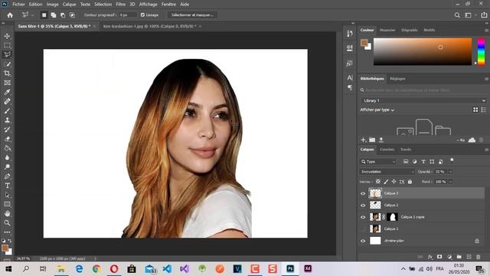The image size is (490, 276).
Task: Open the Calques panel menu
Action: click(x=487, y=149)
